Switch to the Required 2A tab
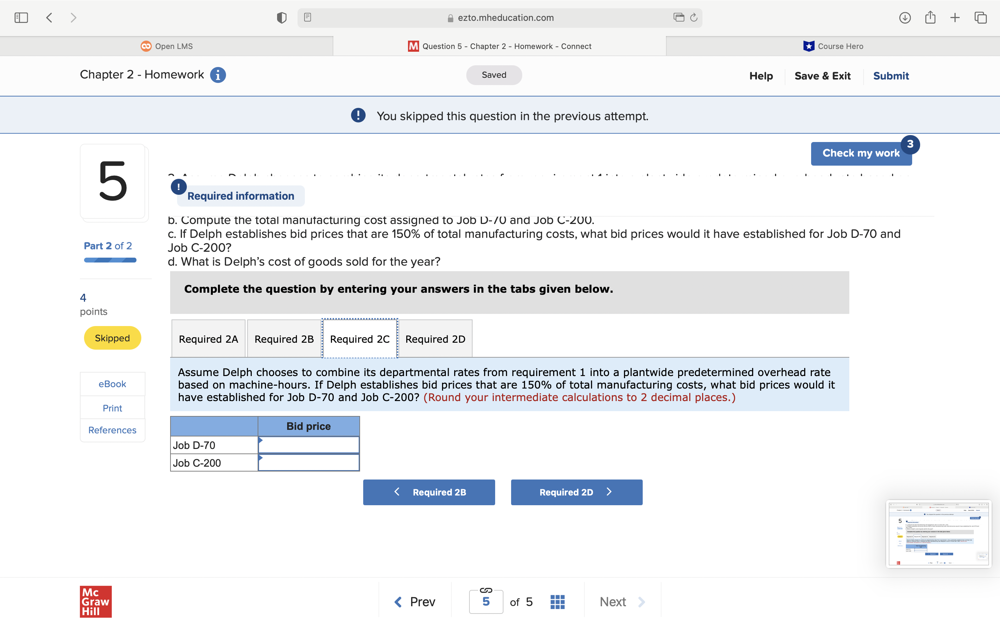The image size is (1000, 625). coord(208,339)
